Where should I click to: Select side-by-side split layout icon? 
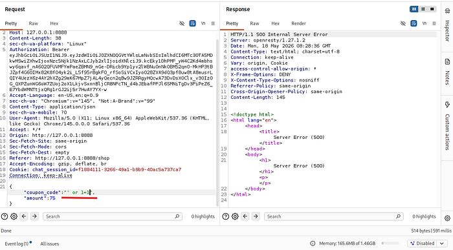(x=414, y=9)
